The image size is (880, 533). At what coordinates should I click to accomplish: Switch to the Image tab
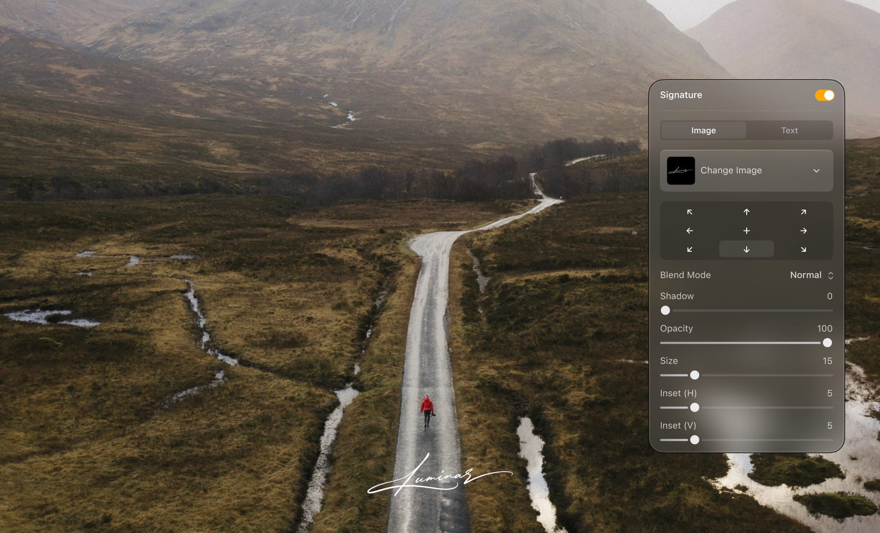click(704, 131)
